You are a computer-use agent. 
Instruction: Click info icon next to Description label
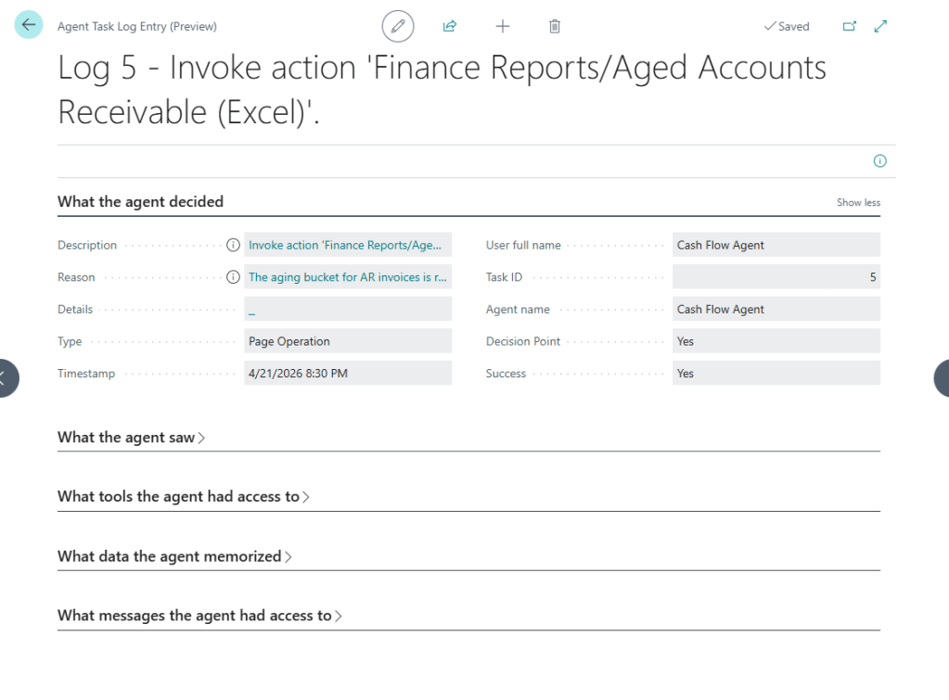pyautogui.click(x=233, y=246)
